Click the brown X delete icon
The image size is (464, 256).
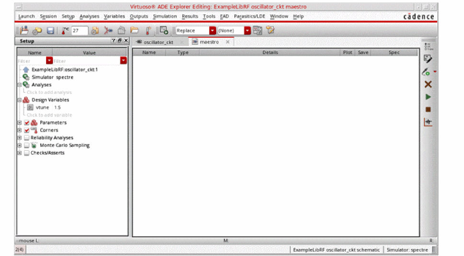[428, 84]
